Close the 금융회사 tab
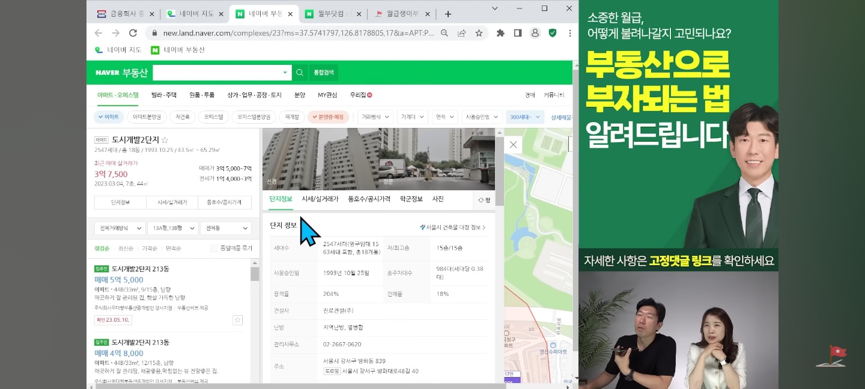The width and height of the screenshot is (865, 389). point(151,14)
